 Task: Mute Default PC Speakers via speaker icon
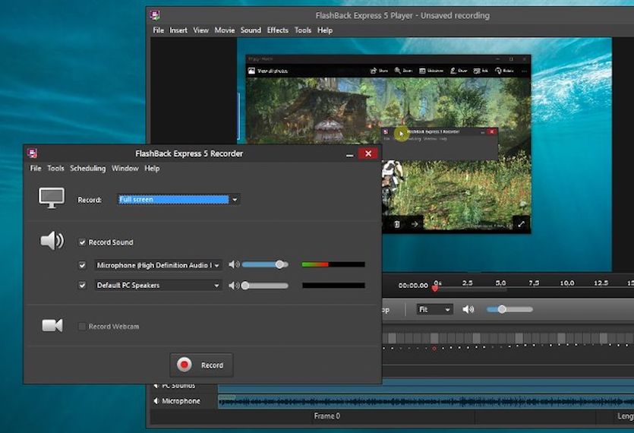234,286
